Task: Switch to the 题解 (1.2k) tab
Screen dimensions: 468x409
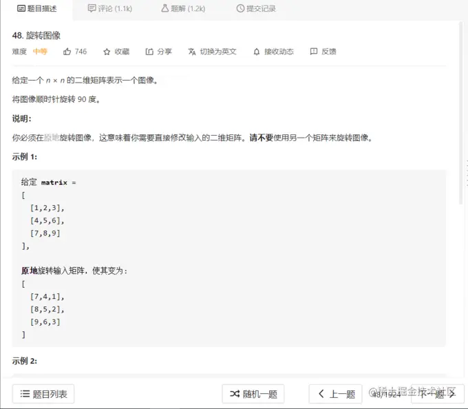Action: click(183, 9)
